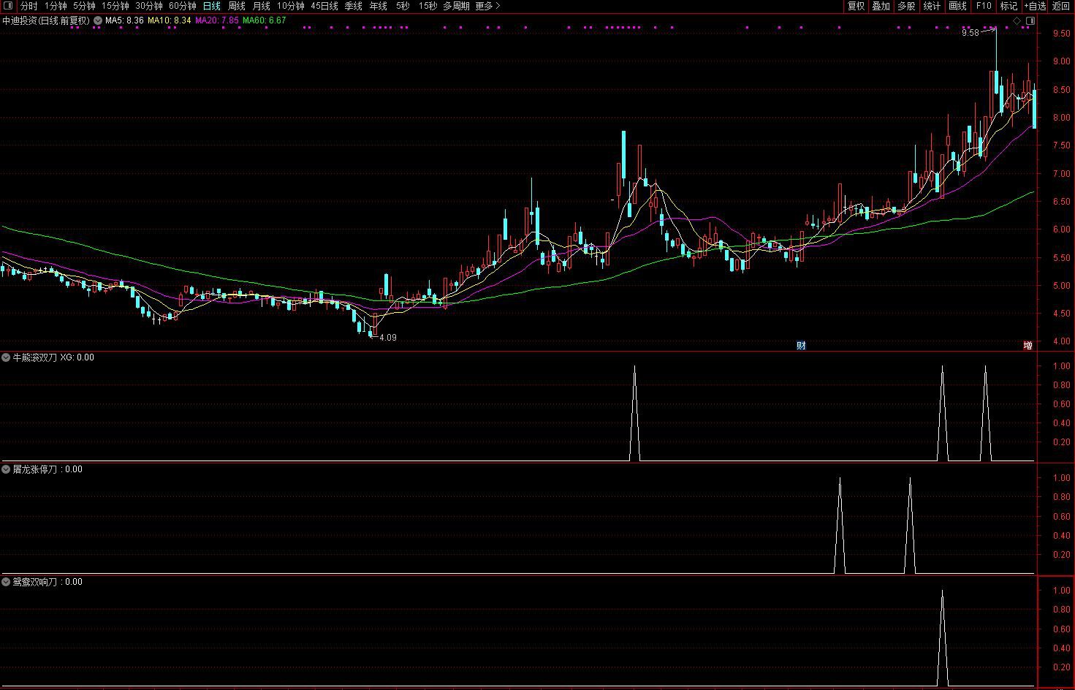Click the MA5: 8.36 label

(x=124, y=20)
